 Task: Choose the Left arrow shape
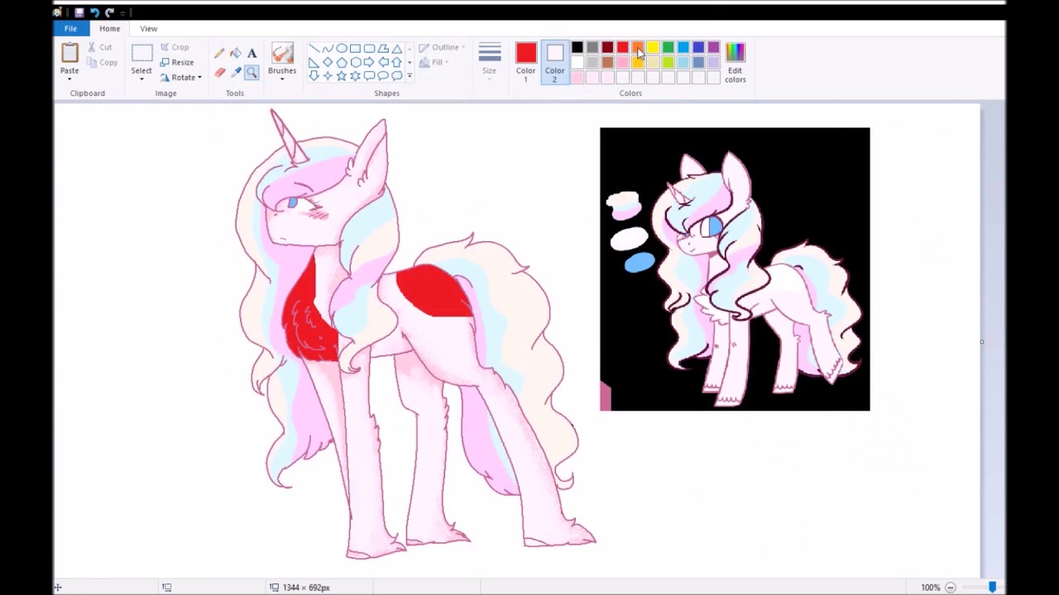coord(384,62)
